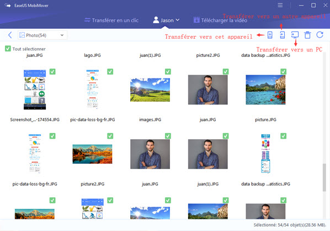Click the transfer to PC icon
The image size is (330, 231).
[x=295, y=35]
